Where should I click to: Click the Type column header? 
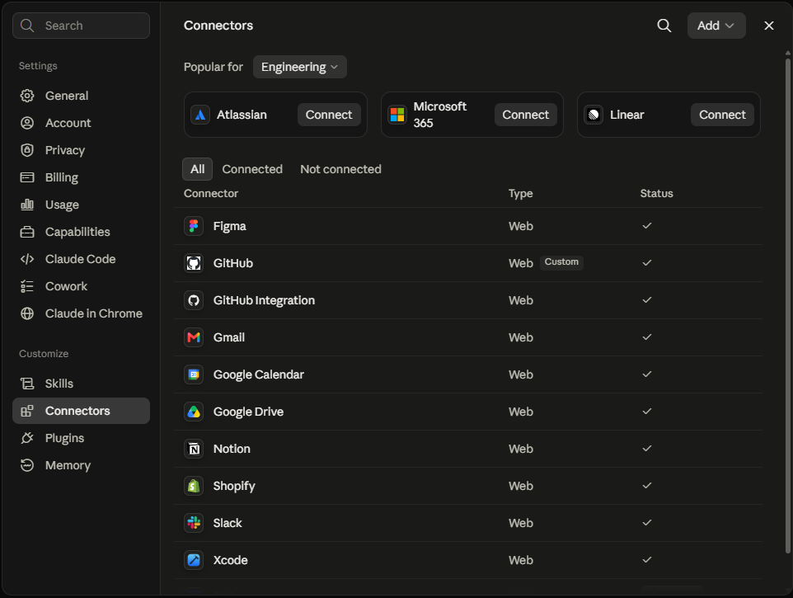click(520, 193)
